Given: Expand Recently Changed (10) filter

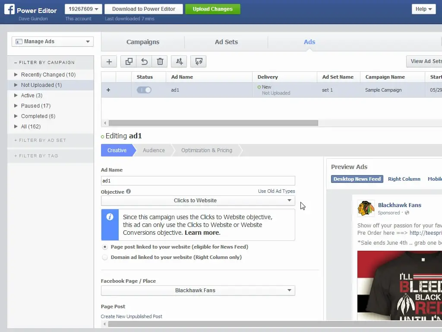Looking at the screenshot, I should point(16,74).
